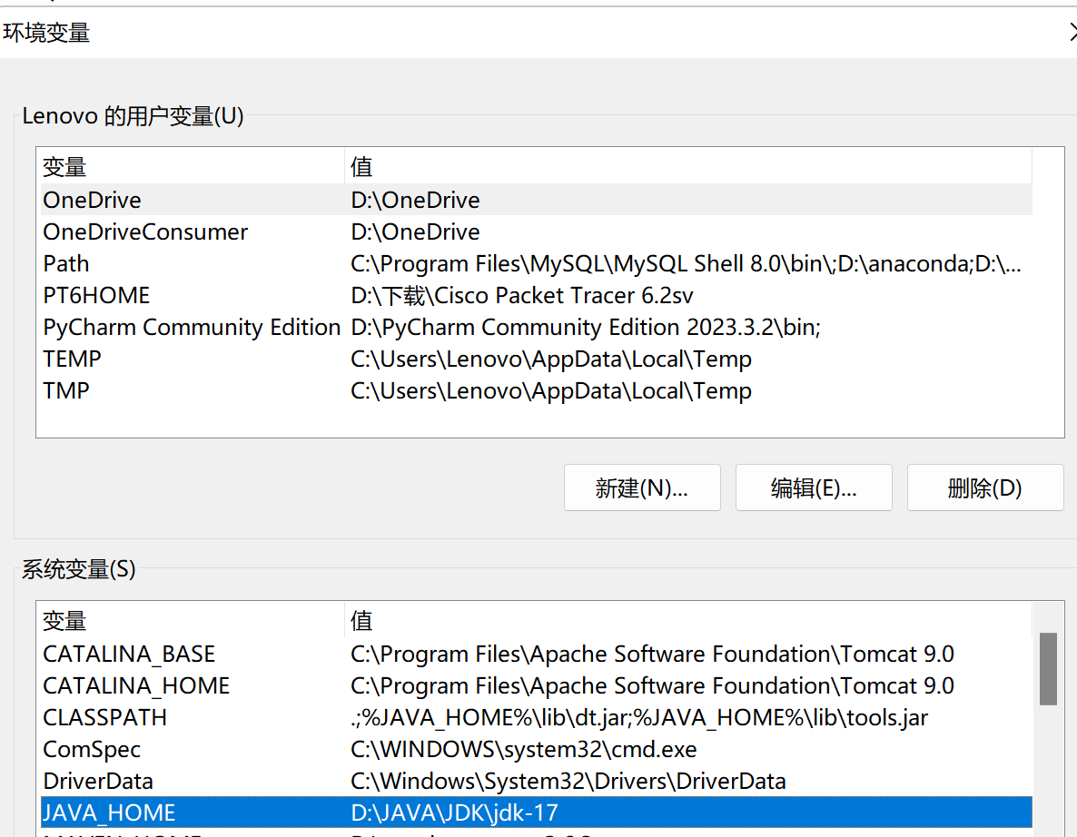The image size is (1077, 837).
Task: Select the OneDriveConsumer user variable
Action: pyautogui.click(x=145, y=231)
